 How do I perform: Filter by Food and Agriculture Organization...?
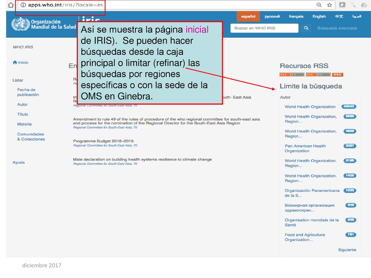(305, 237)
